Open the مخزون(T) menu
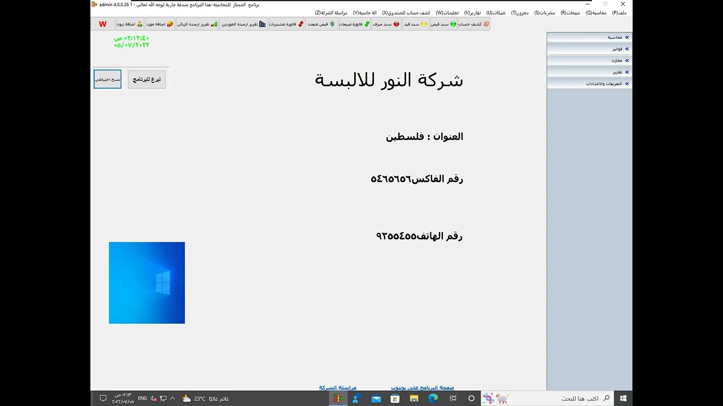Screen dimensions: 723x406 520,12
